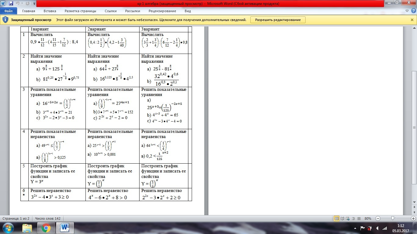417x234 pixels.
Task: Click the Show Desktop strip on taskbar
Action: pyautogui.click(x=415, y=228)
